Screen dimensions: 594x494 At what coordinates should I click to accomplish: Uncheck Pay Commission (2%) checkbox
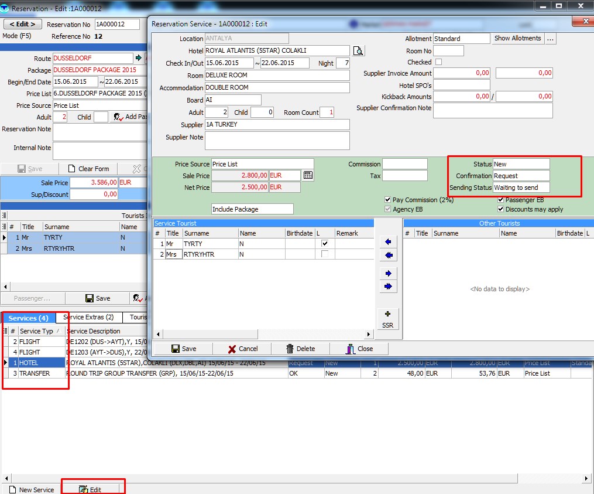click(388, 200)
